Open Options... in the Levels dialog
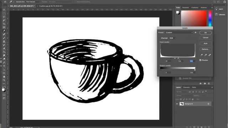Screen dimensions: 228x128 pyautogui.click(x=206, y=49)
